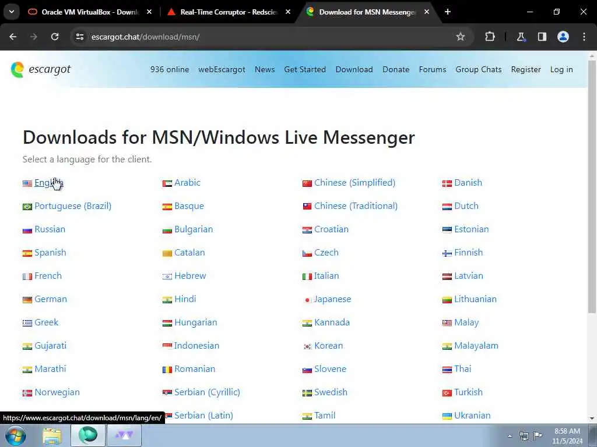
Task: Open Chrome Labs flask icon
Action: tap(521, 37)
